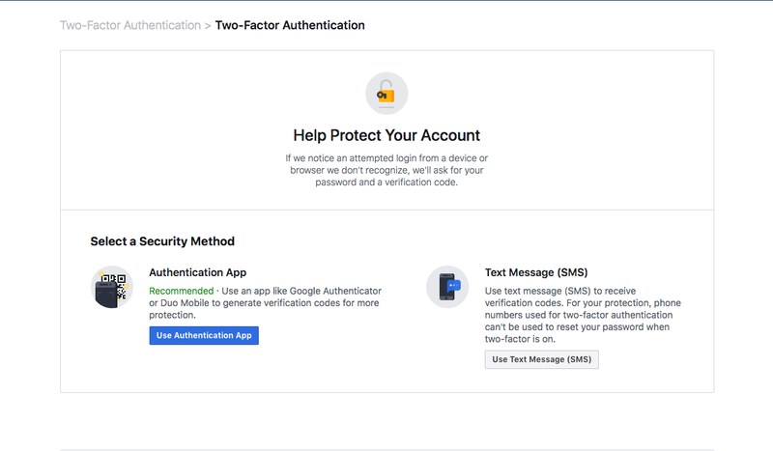
Task: Click the SMS verification codes description text
Action: [x=583, y=315]
